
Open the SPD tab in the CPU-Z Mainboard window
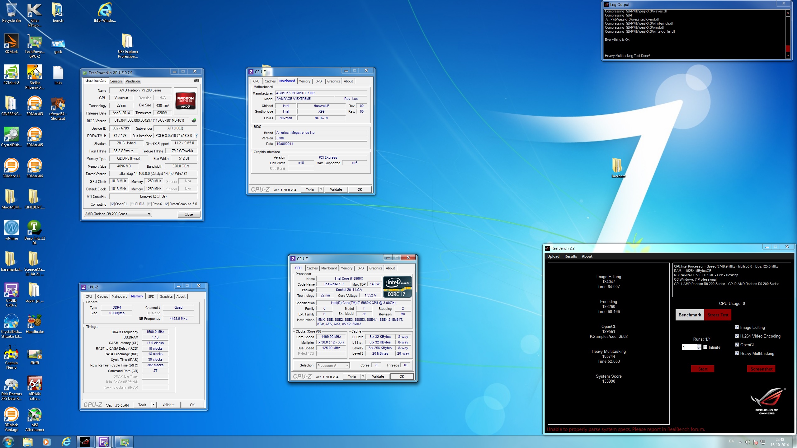(x=319, y=81)
